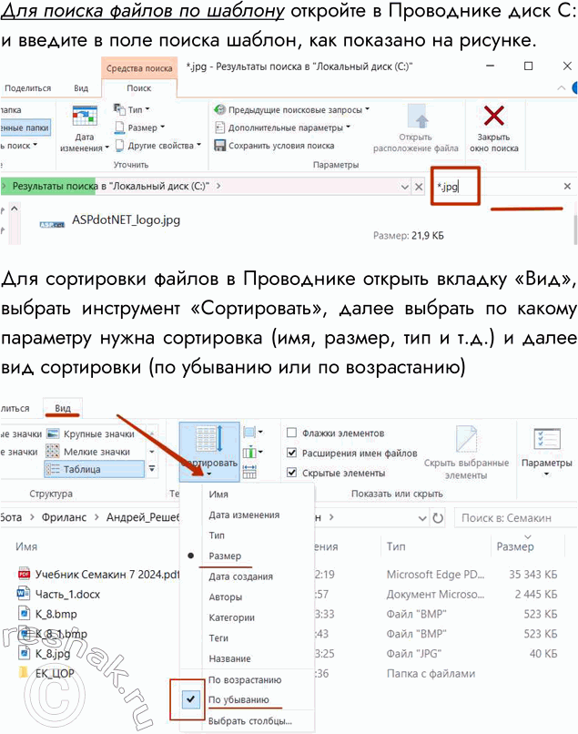Sort by Теги in the menu
Image resolution: width=578 pixels, height=734 pixels.
click(218, 638)
